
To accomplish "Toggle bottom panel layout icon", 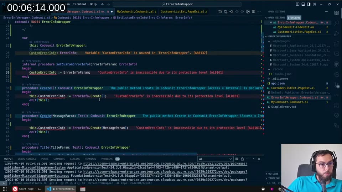I will point(303,4).
